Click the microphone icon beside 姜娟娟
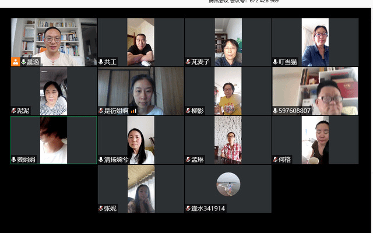 (x=13, y=160)
